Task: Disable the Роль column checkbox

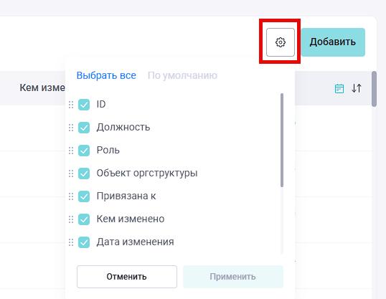Action: point(84,151)
